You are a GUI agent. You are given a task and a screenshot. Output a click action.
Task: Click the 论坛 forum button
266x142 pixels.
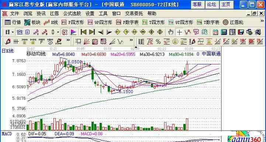click(212, 4)
